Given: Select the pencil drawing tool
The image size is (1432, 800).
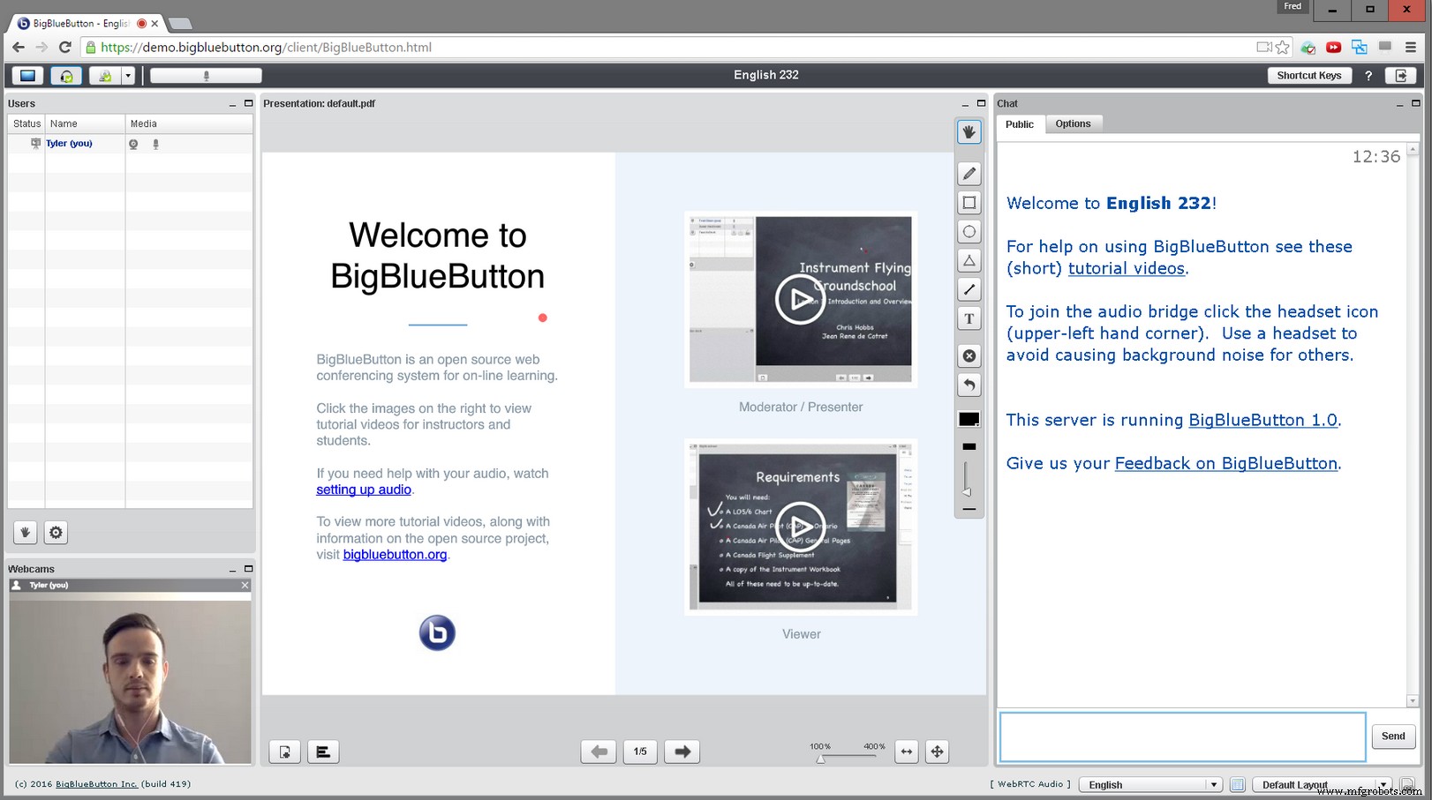Looking at the screenshot, I should click(x=968, y=174).
